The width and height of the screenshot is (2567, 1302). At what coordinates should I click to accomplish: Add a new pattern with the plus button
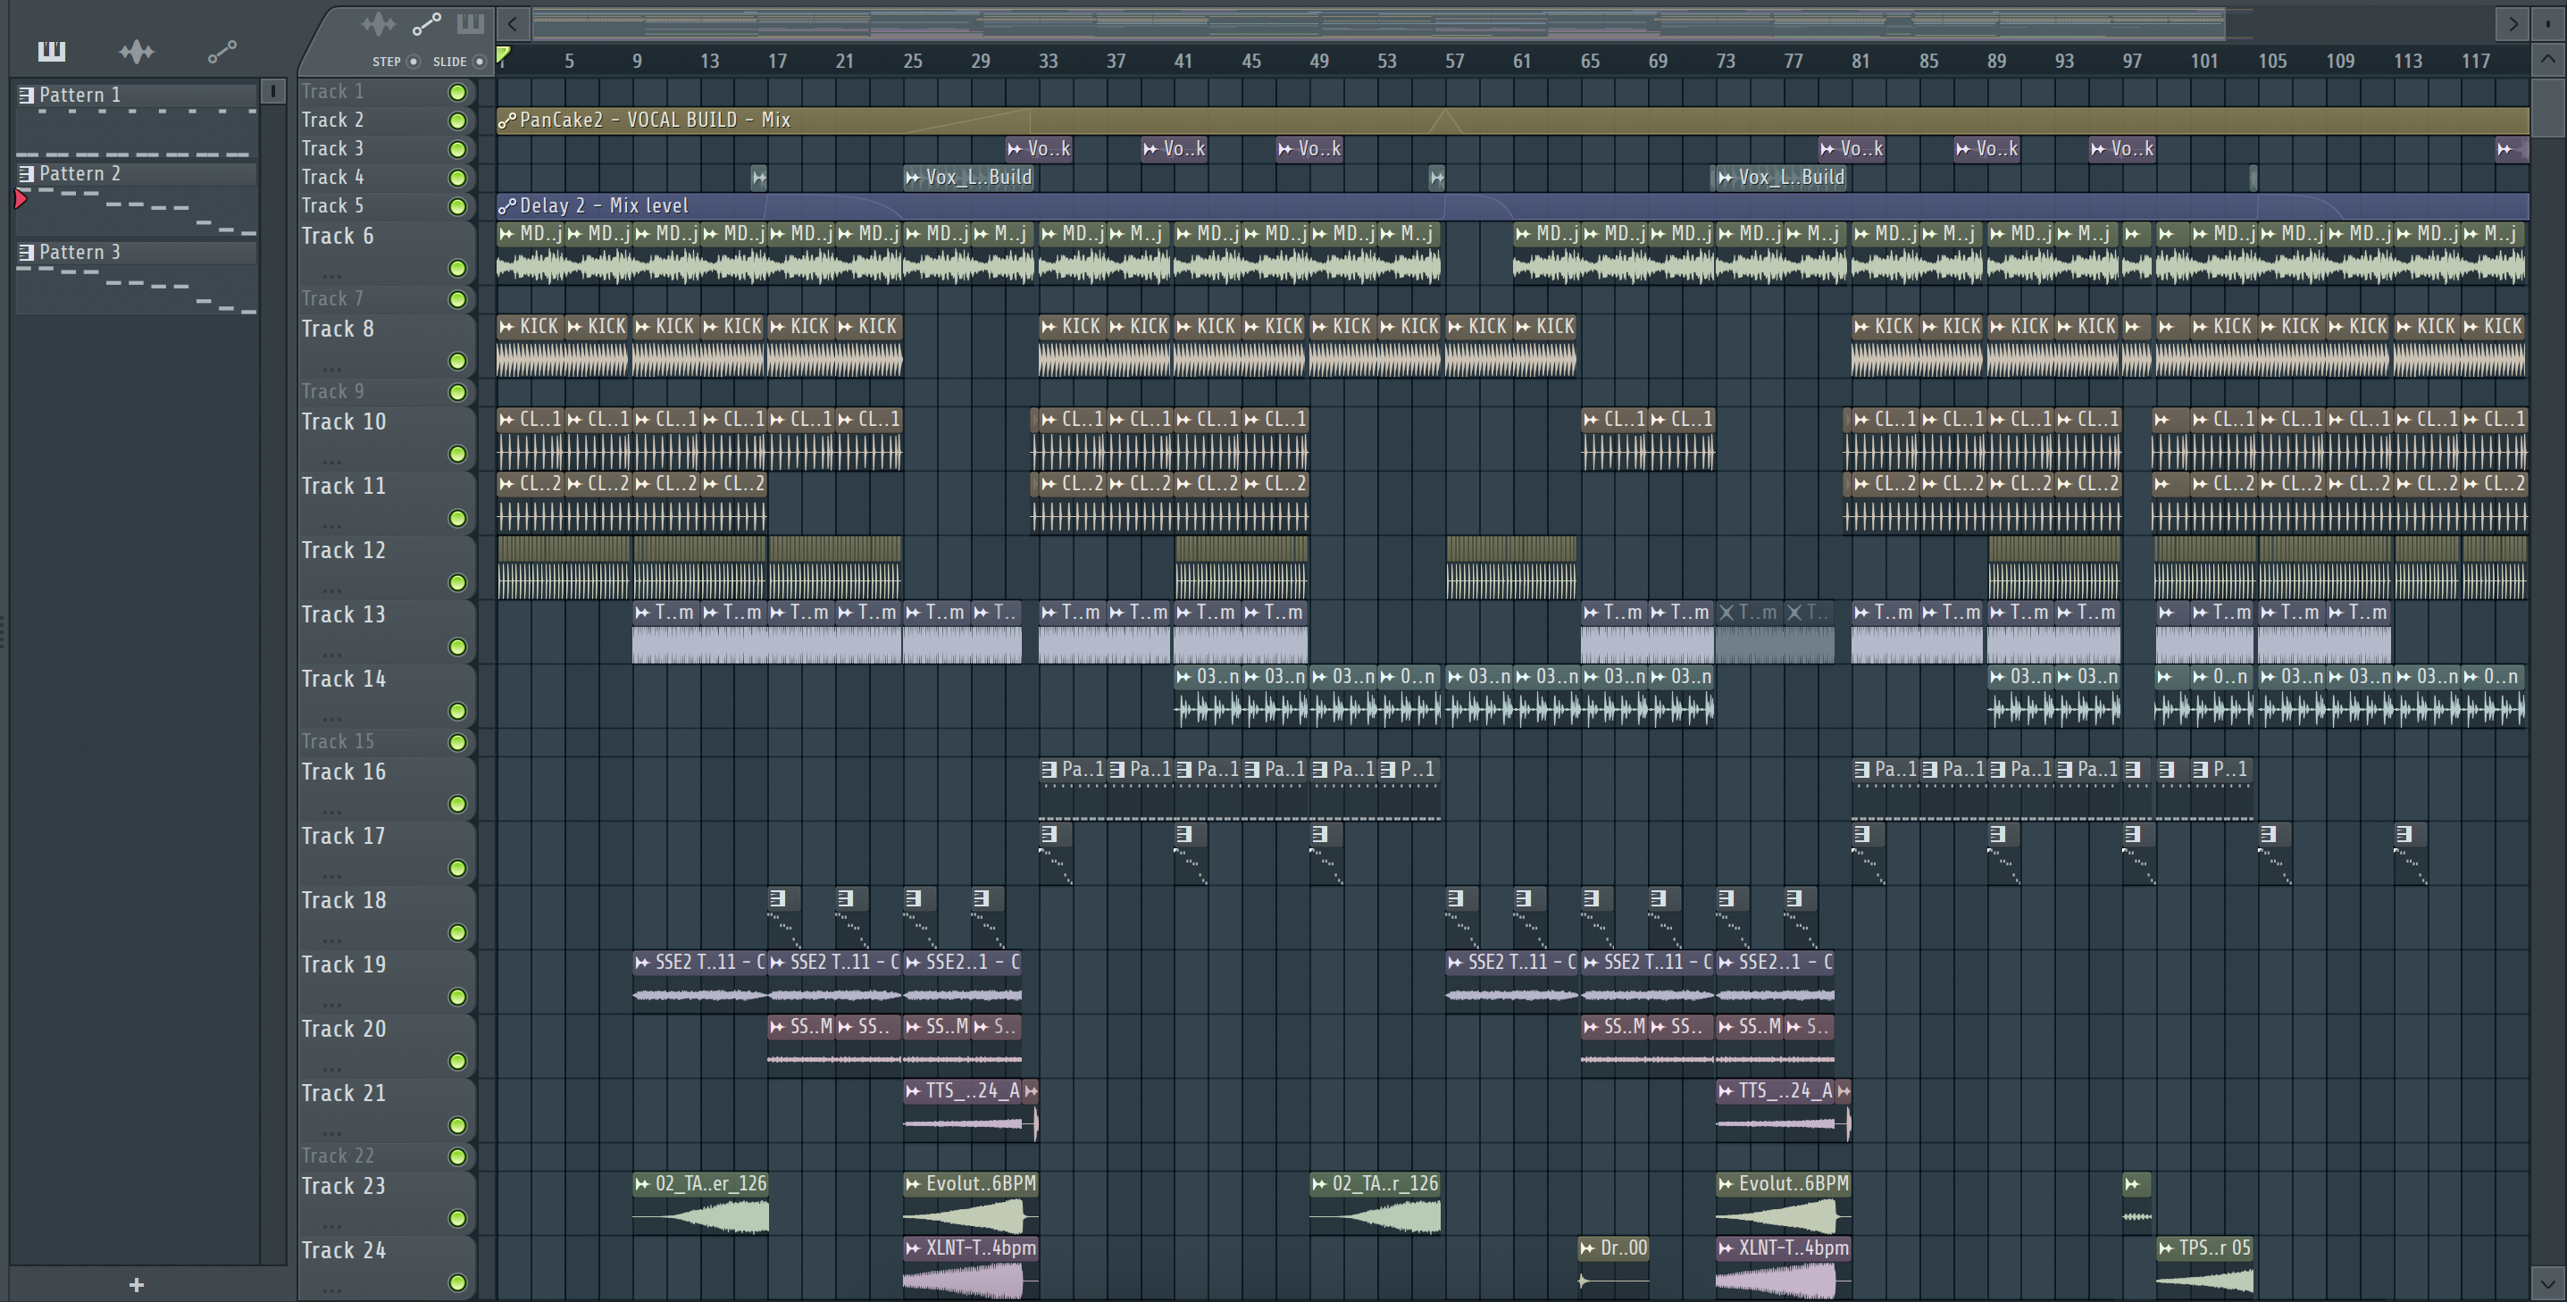tap(137, 1285)
